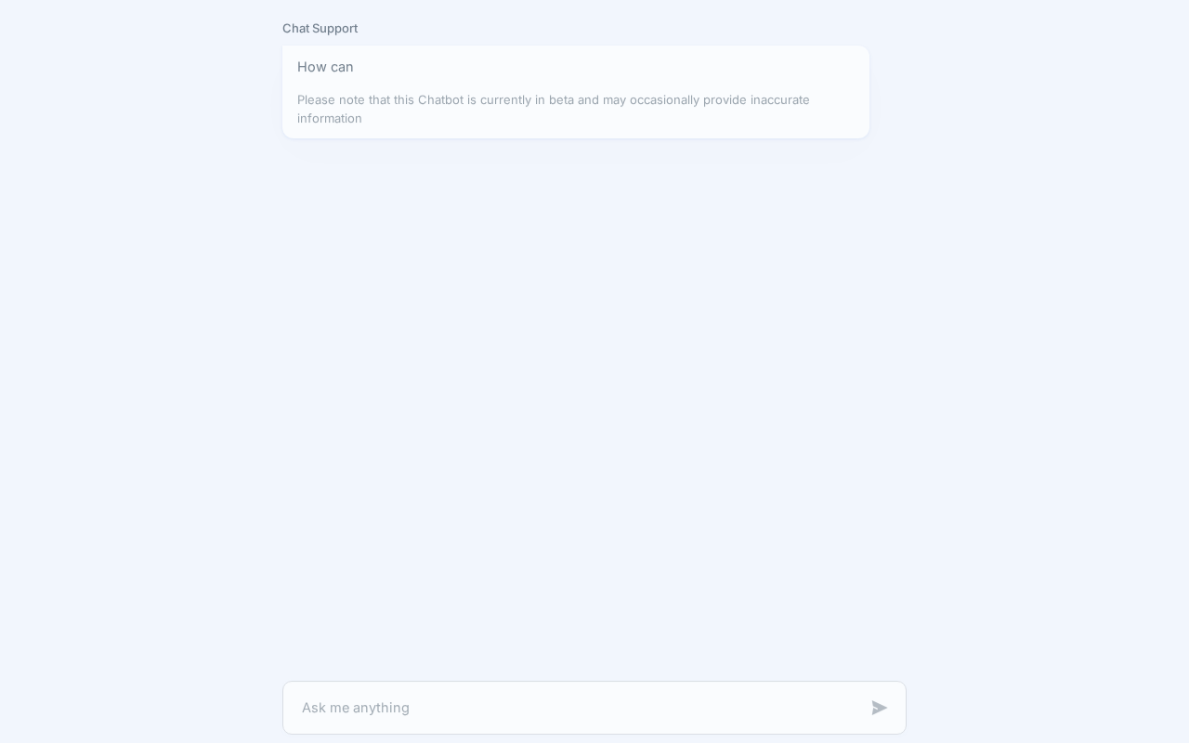The width and height of the screenshot is (1189, 743).
Task: Click the word 'inaccurate' in the notice
Action: pyautogui.click(x=780, y=100)
